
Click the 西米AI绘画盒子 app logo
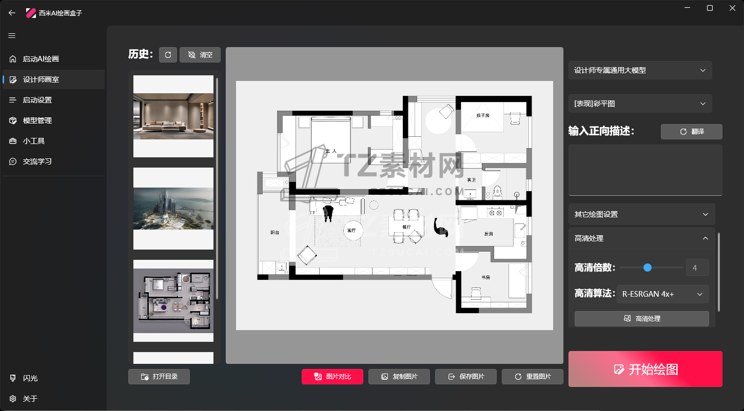31,13
